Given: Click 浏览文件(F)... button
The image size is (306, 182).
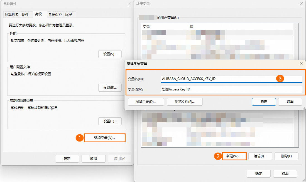Looking at the screenshot, I should [185, 102].
